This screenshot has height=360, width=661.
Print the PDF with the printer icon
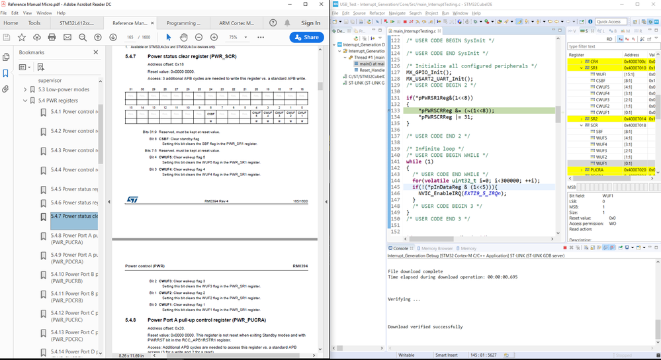(52, 38)
